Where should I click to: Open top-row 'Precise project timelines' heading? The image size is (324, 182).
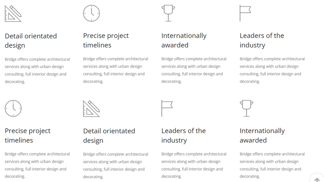click(x=106, y=40)
